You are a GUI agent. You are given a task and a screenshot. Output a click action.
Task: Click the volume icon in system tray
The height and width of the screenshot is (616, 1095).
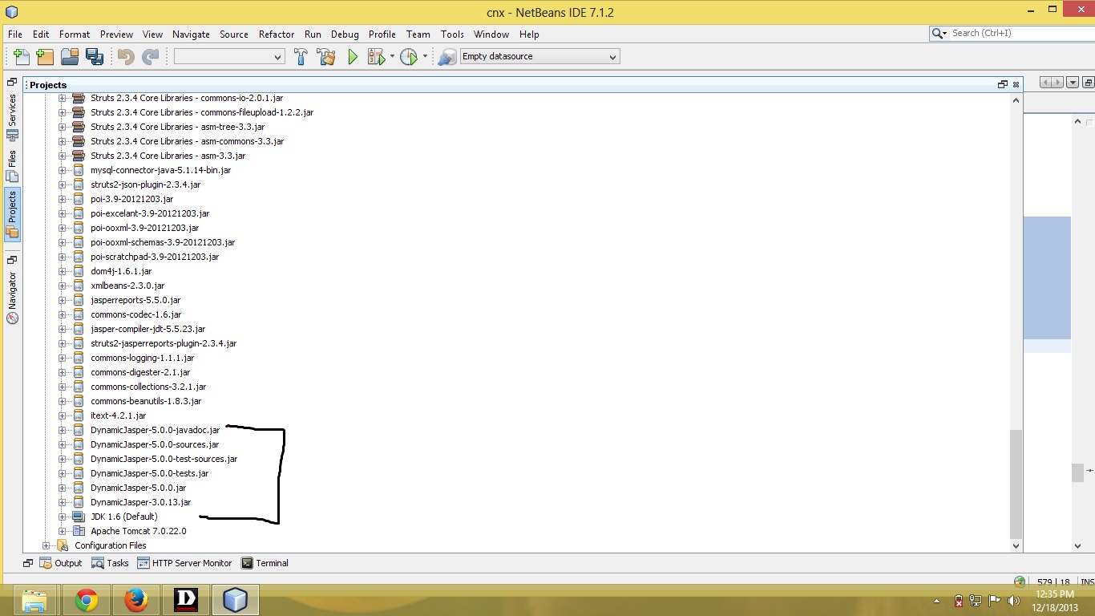[x=1013, y=600]
